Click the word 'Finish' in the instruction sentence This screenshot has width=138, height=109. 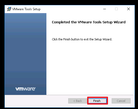pos(67,39)
